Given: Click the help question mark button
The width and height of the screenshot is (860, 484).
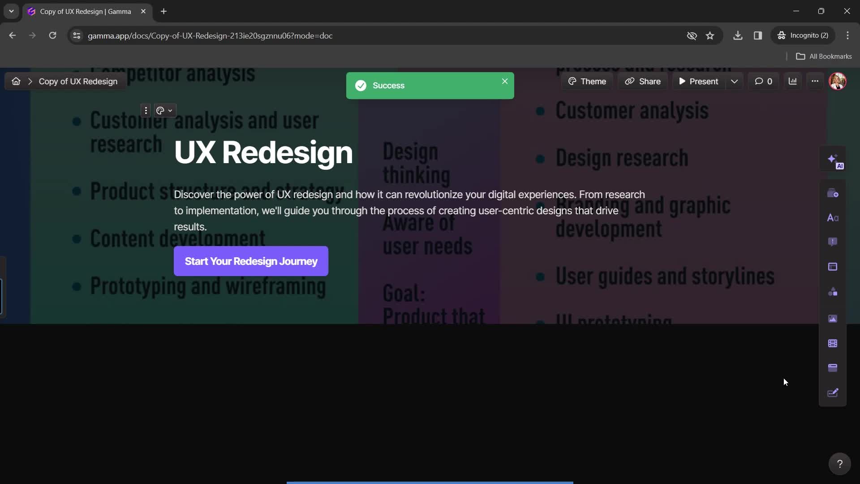Looking at the screenshot, I should click(x=840, y=464).
